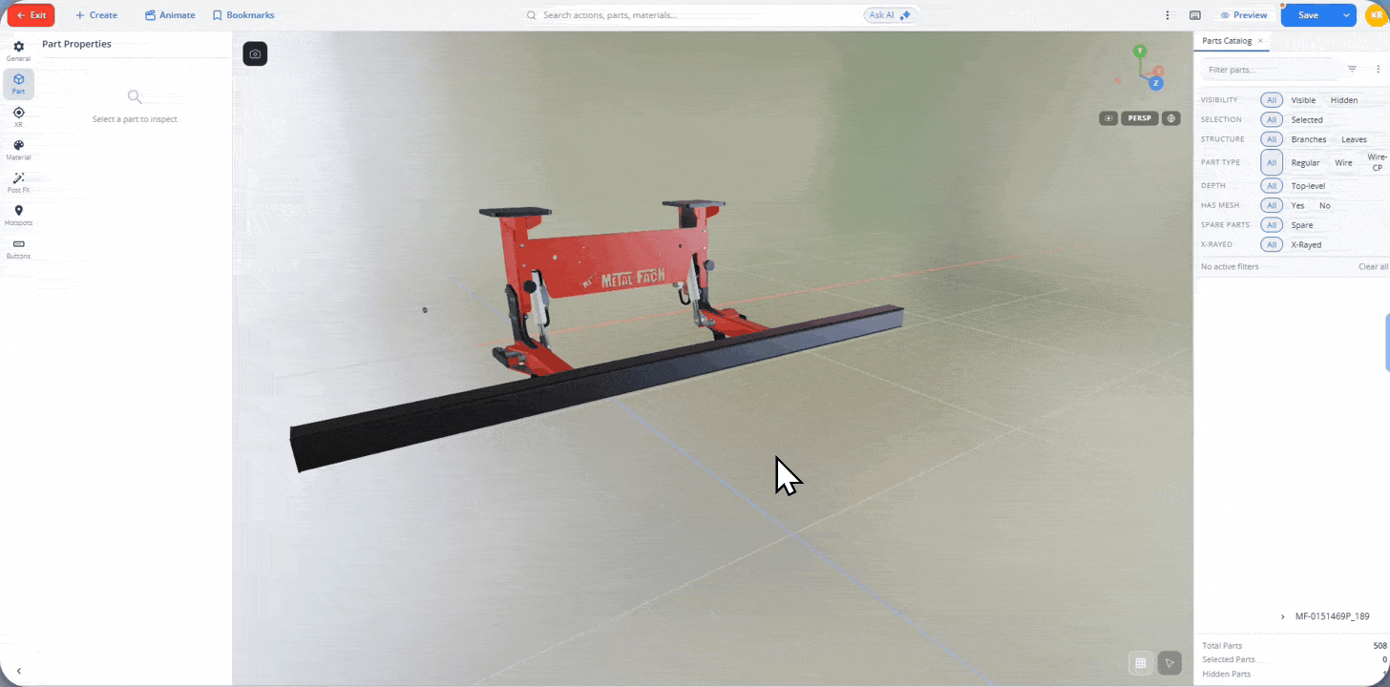Open the XR sidebar panel
The height and width of the screenshot is (687, 1390).
coord(18,116)
